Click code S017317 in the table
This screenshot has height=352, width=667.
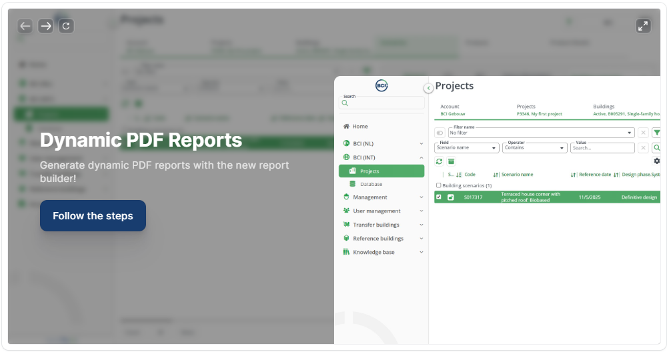473,197
